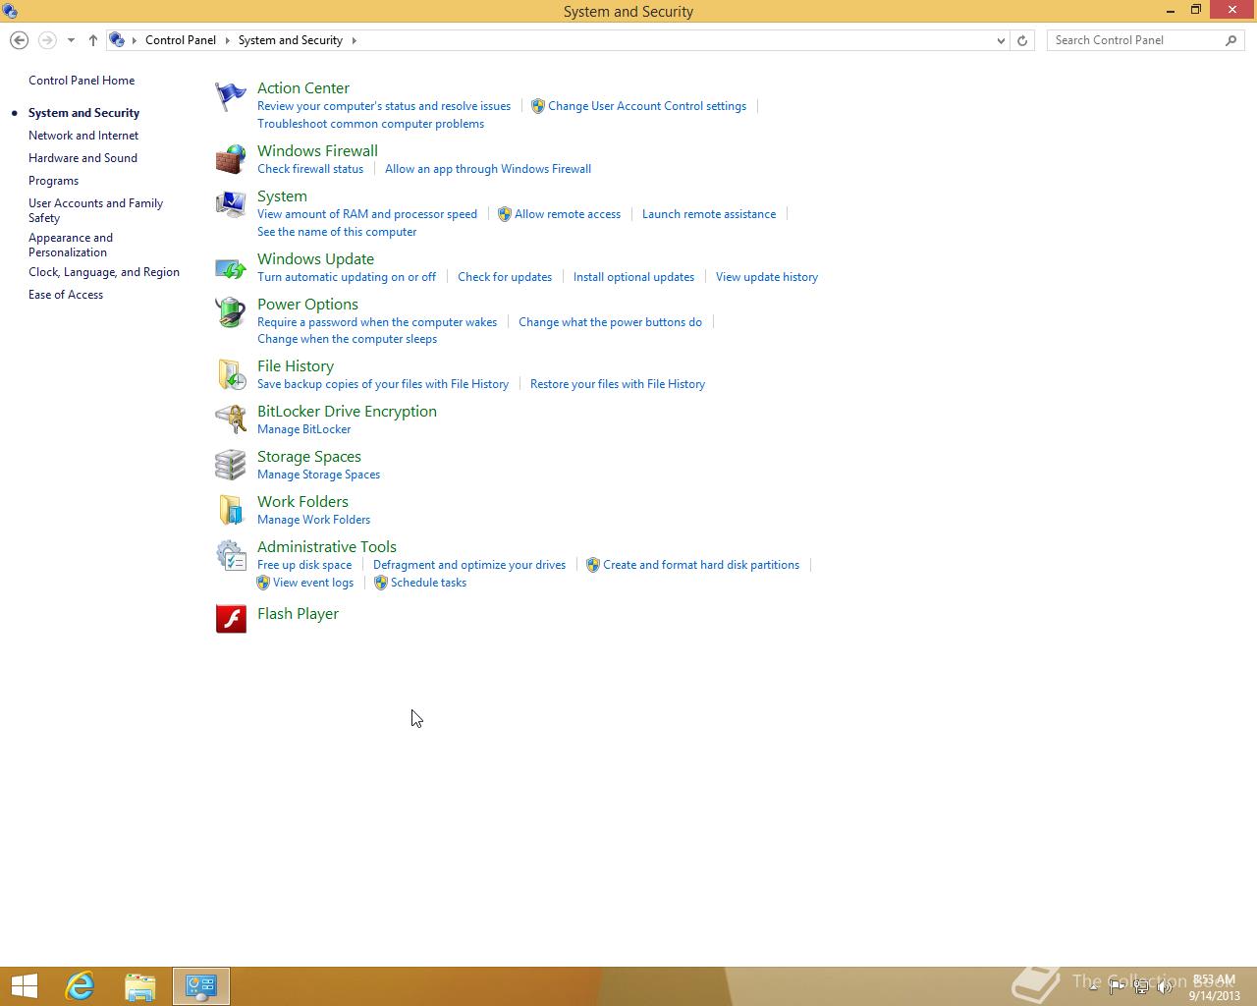Select Hardware and Sound category

(82, 158)
